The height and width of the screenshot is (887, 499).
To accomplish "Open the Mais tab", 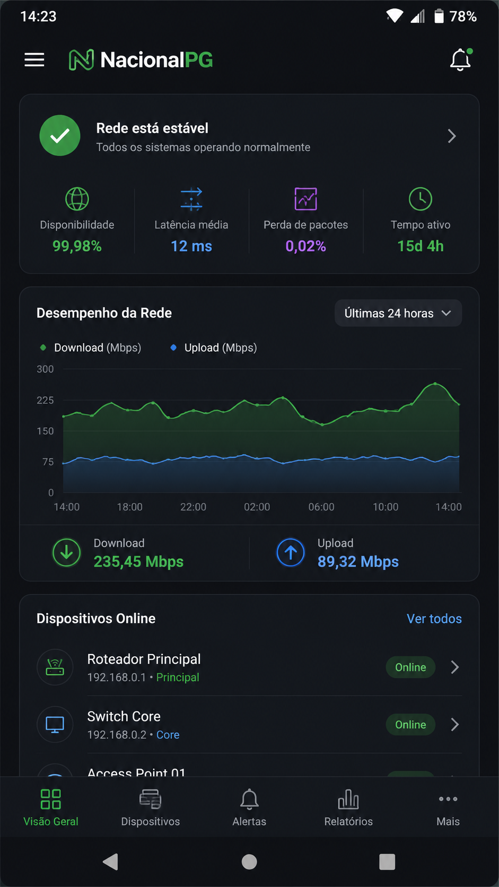I will pyautogui.click(x=448, y=808).
